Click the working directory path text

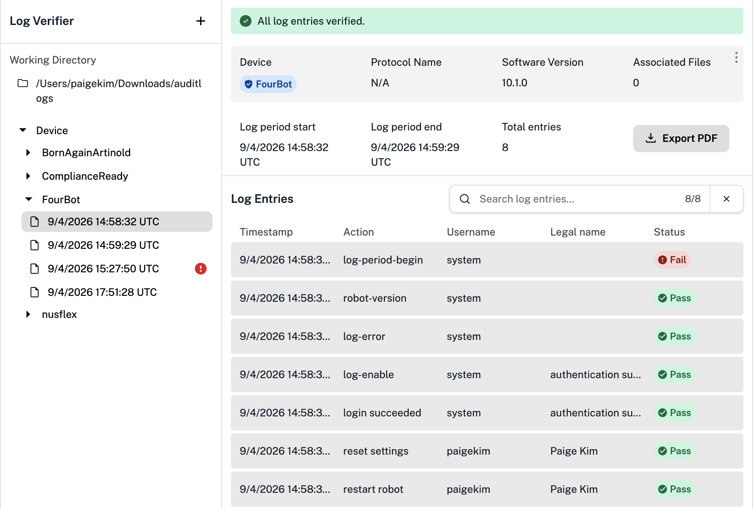[x=119, y=91]
